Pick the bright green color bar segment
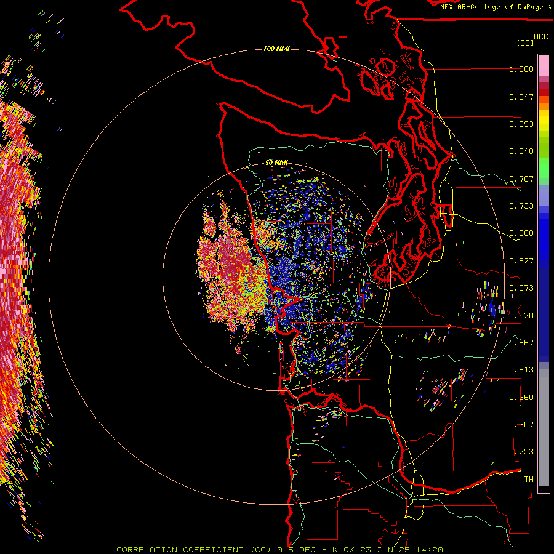 click(x=544, y=168)
